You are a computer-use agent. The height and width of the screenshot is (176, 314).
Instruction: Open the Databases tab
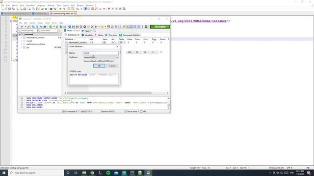[x=72, y=35]
